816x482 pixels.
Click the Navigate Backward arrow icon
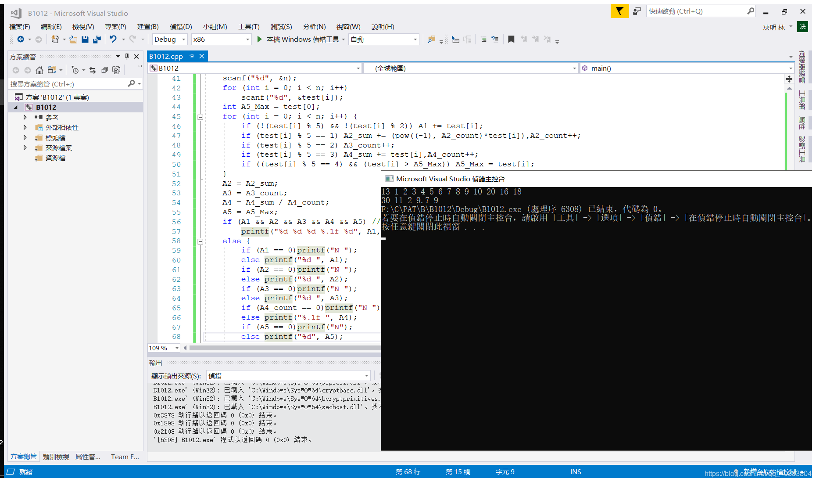(x=20, y=40)
